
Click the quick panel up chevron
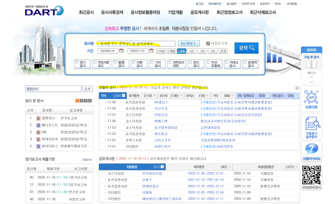click(312, 77)
